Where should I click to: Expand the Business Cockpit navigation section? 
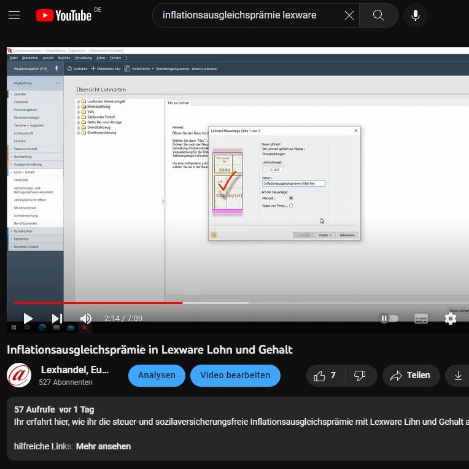tap(12, 247)
